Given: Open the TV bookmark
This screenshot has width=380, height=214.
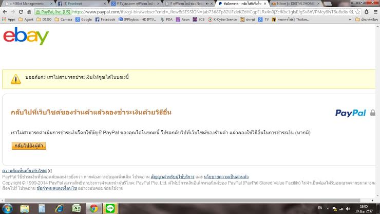Looking at the screenshot, I should click(263, 20).
